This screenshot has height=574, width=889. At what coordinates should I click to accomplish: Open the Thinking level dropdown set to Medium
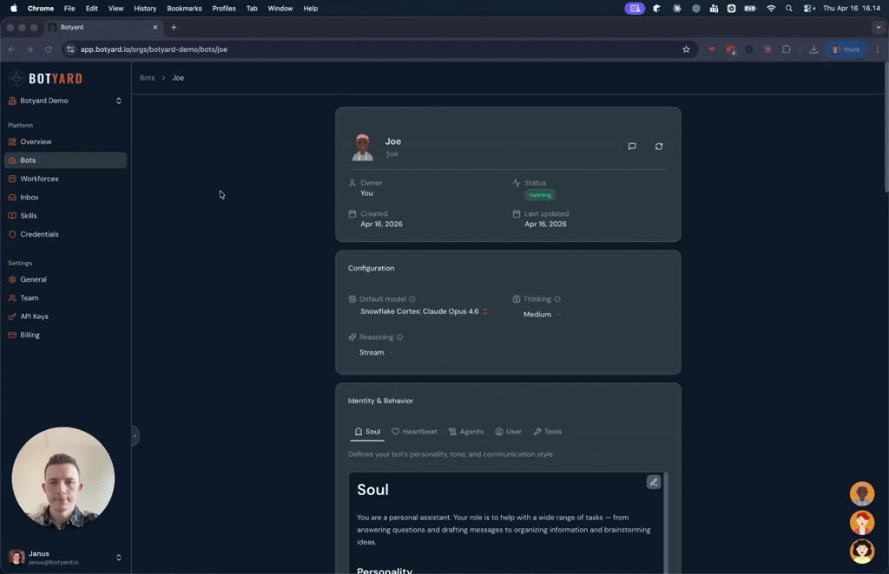point(542,314)
